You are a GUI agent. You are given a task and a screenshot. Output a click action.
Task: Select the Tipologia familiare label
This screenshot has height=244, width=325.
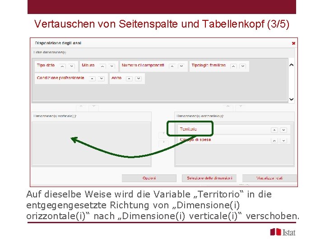point(209,65)
